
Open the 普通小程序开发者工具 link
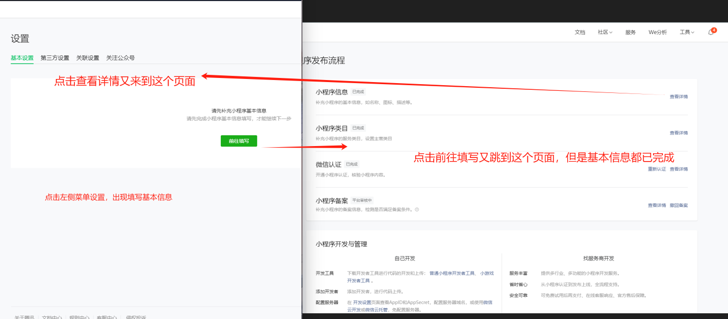[452, 273]
